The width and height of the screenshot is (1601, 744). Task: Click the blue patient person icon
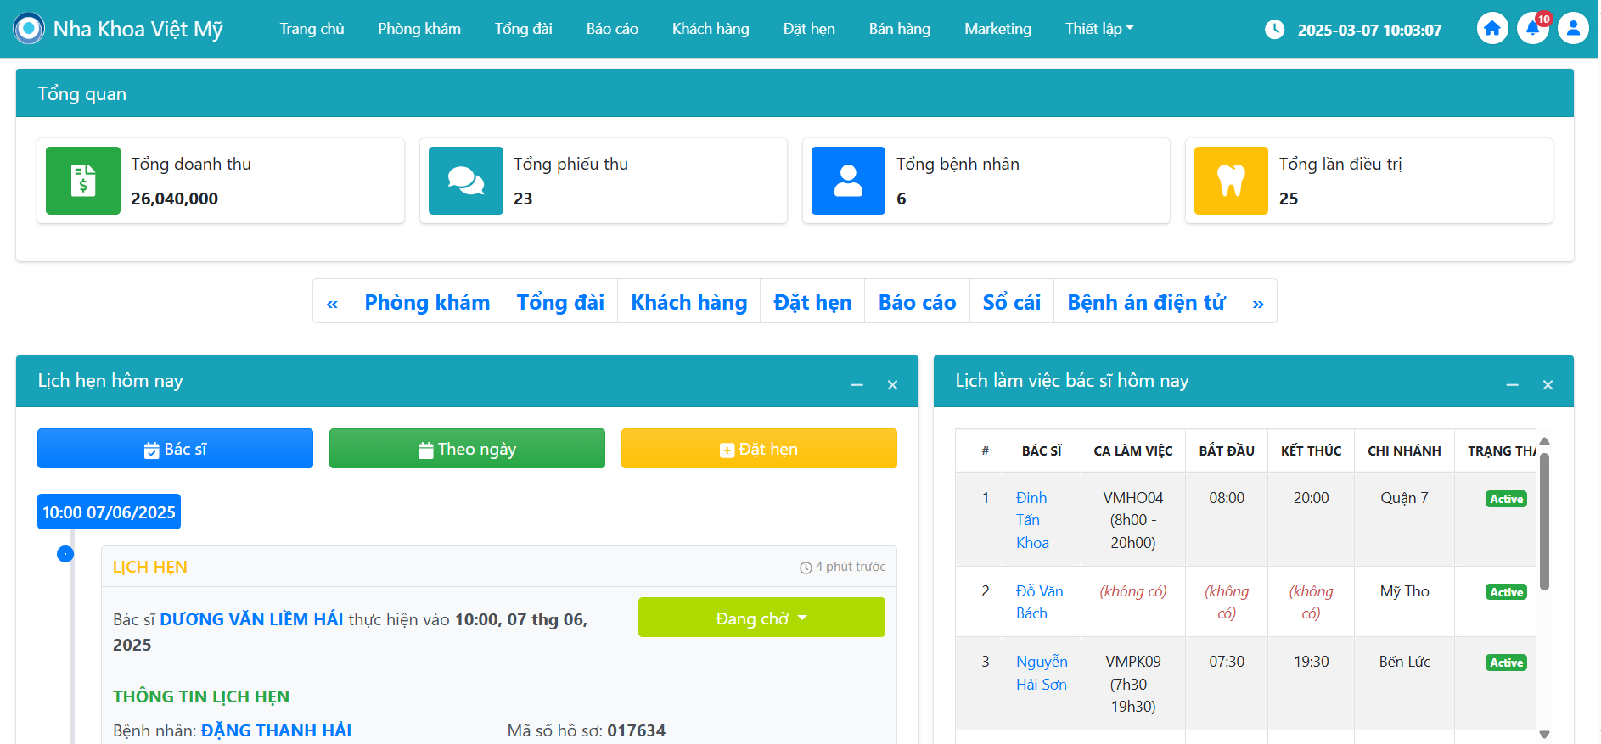tap(848, 181)
